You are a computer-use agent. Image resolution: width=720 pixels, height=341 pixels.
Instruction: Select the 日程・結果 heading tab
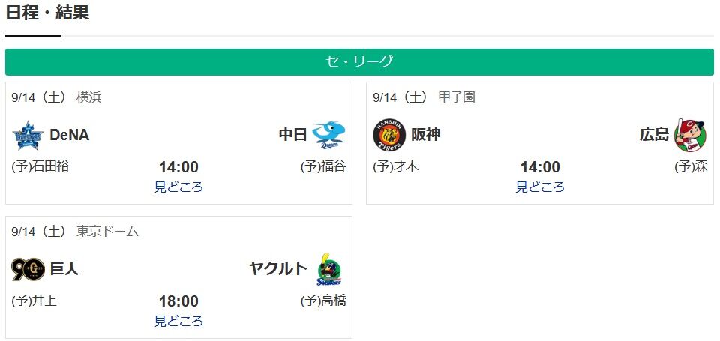(47, 13)
